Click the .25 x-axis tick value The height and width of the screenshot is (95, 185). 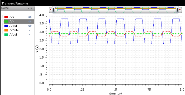[82, 90]
